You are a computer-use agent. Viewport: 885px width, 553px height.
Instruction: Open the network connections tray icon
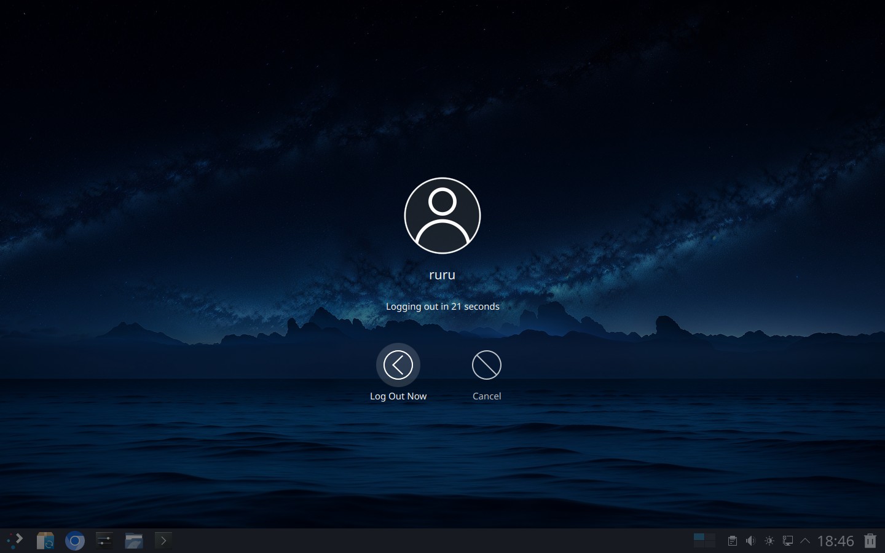tap(787, 541)
